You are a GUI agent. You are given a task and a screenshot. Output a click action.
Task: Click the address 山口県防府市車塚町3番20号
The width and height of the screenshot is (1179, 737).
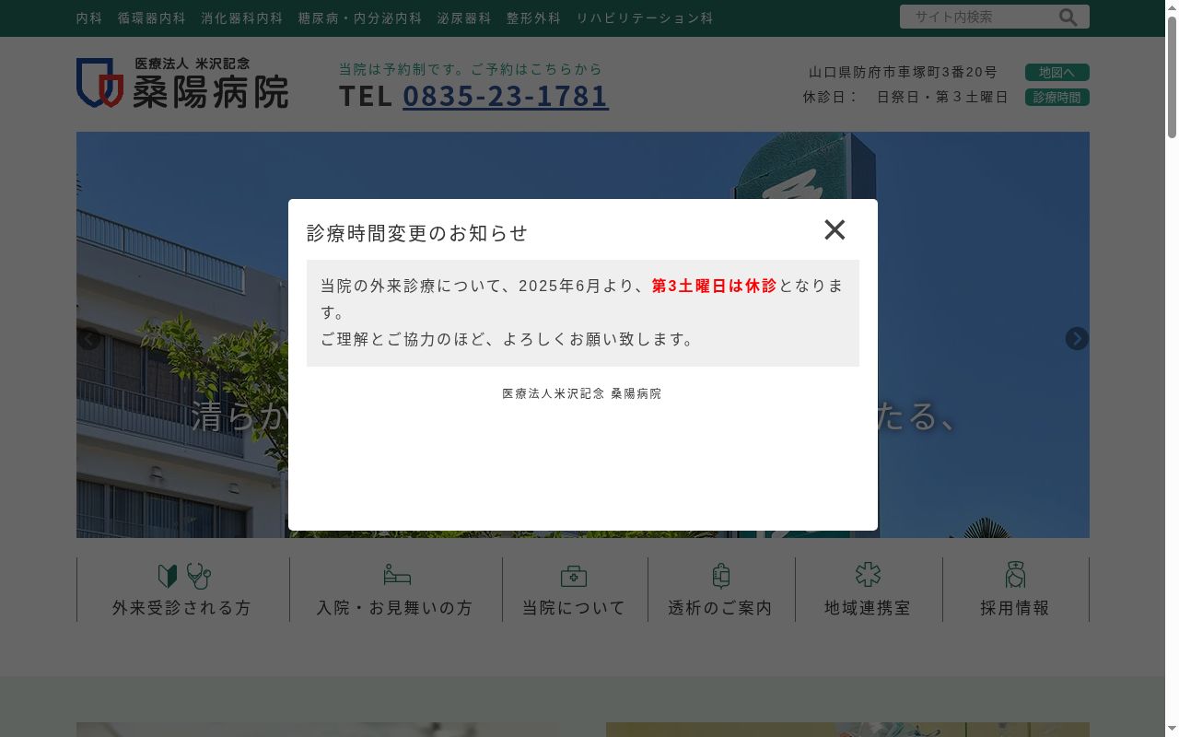(x=904, y=72)
